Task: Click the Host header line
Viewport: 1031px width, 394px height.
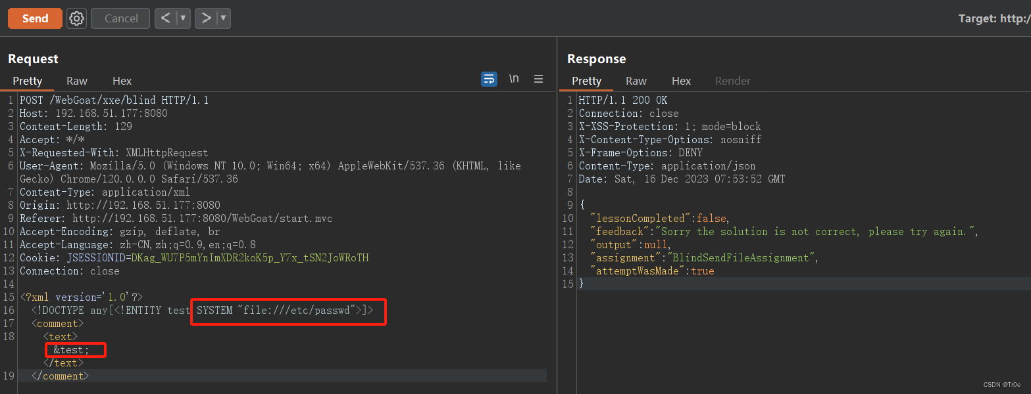Action: coord(93,114)
